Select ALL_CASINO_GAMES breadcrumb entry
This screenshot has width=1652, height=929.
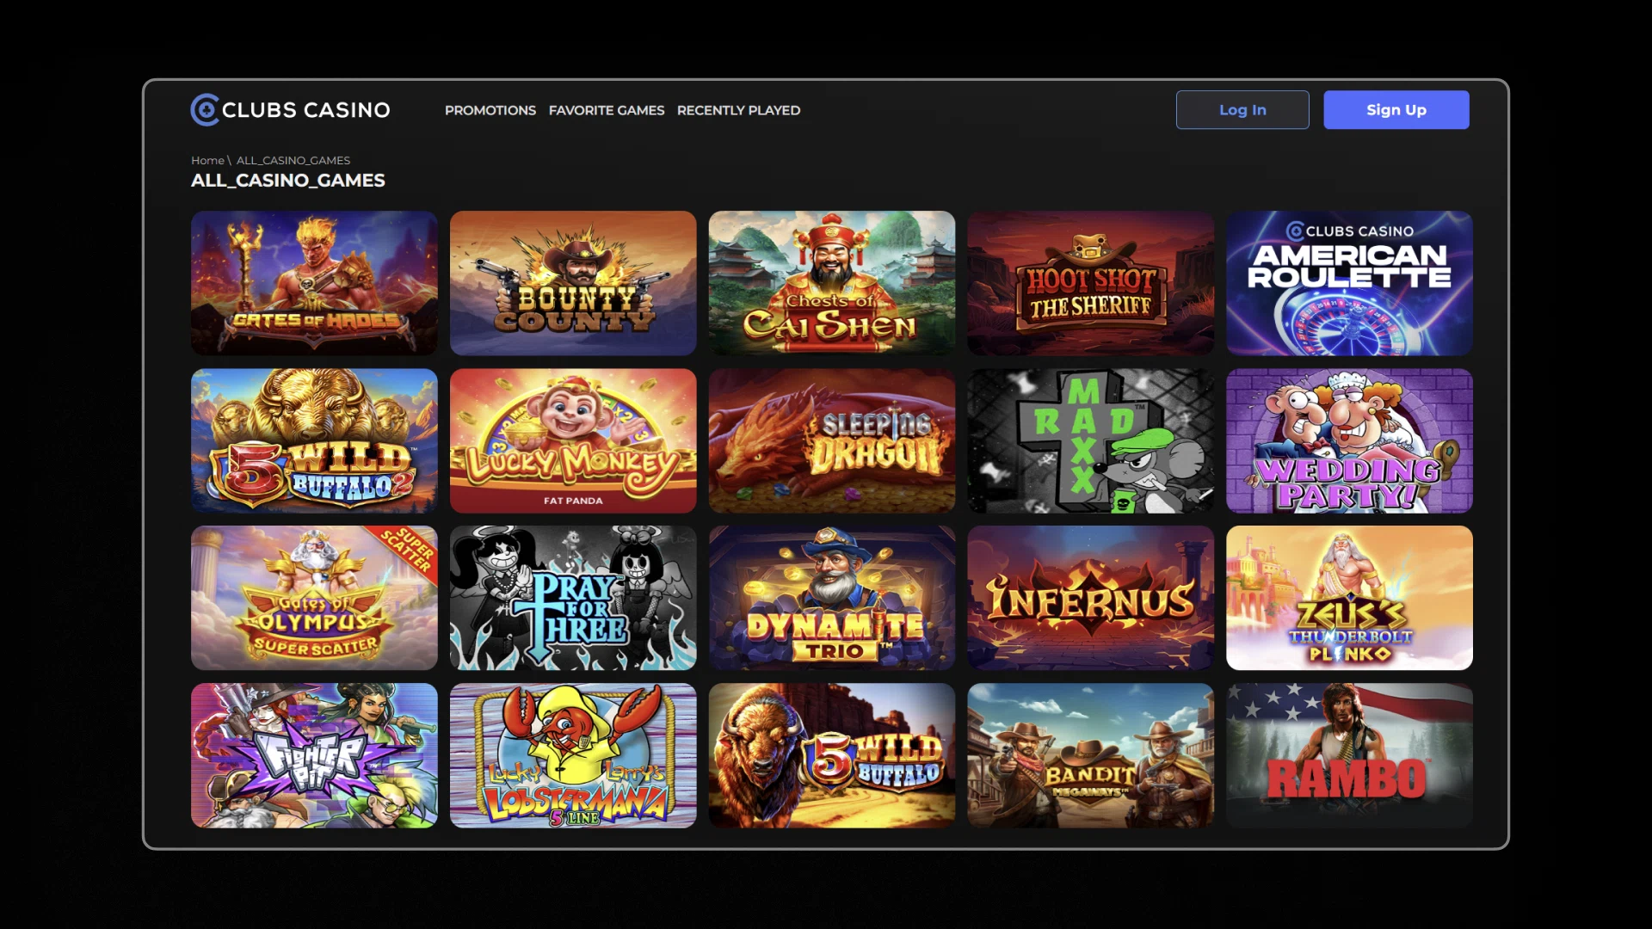293,160
